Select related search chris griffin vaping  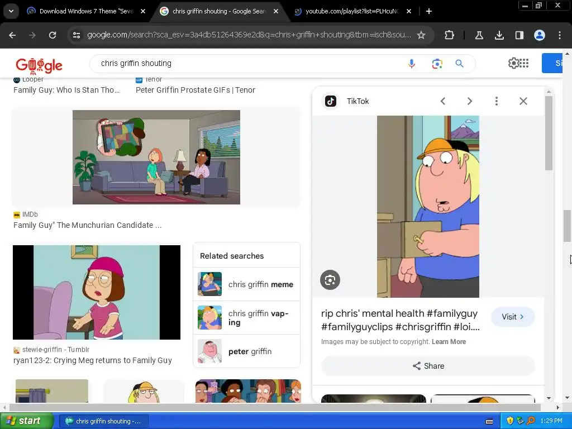(246, 318)
